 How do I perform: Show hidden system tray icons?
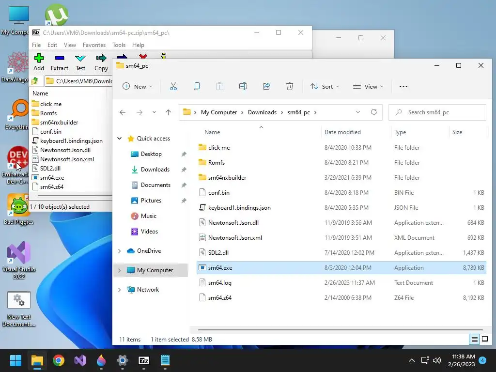pos(412,360)
